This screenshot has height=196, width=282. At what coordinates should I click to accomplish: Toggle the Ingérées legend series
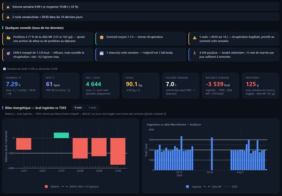[194, 187]
